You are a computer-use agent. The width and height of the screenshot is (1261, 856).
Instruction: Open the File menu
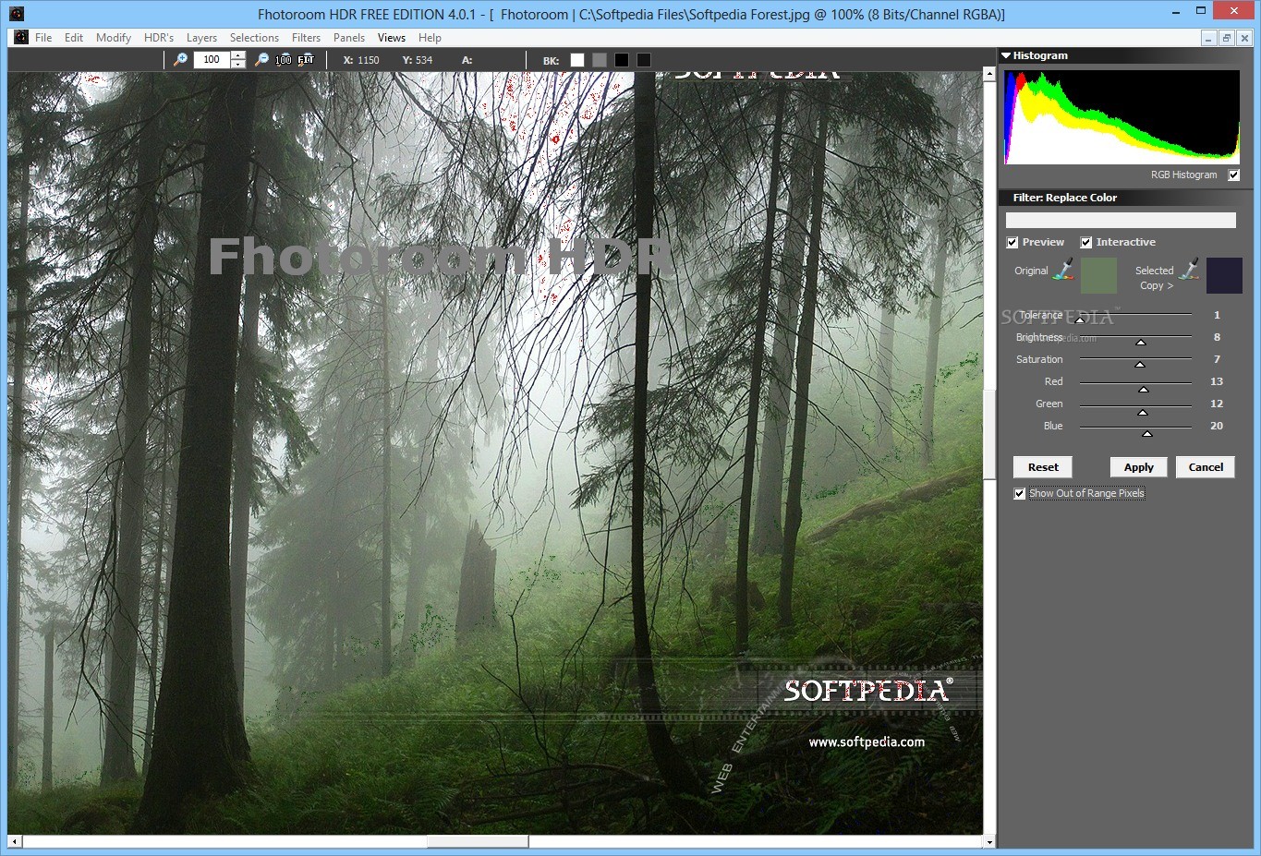click(x=43, y=38)
